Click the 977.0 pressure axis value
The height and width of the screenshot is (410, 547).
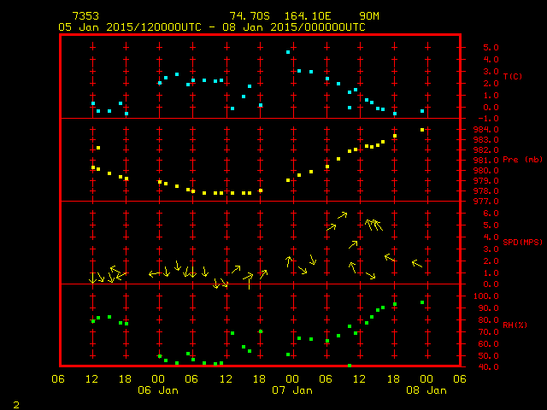pyautogui.click(x=486, y=202)
